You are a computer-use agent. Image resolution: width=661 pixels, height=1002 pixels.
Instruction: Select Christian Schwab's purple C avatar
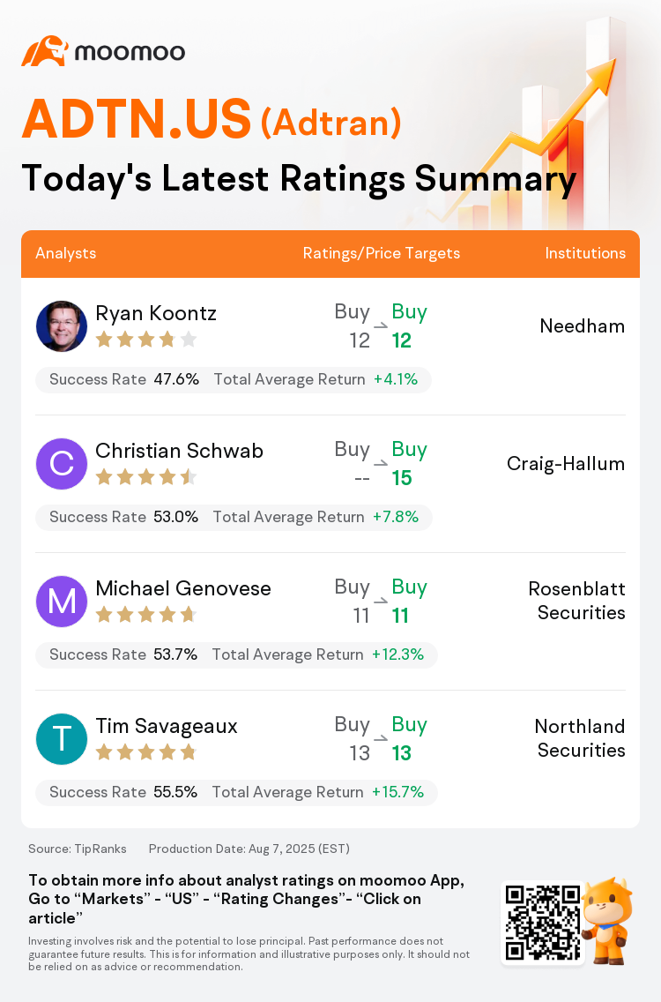62,464
